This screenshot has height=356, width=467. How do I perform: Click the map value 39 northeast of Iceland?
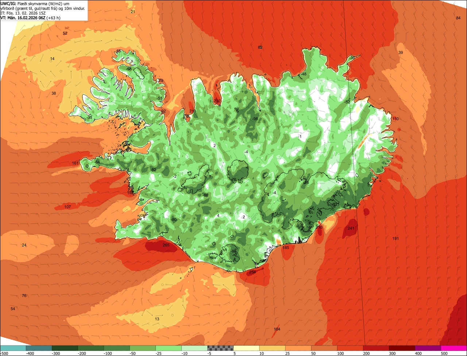401,52
